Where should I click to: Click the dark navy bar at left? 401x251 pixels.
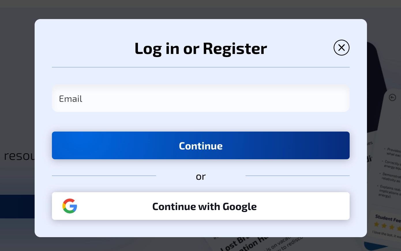[17, 207]
